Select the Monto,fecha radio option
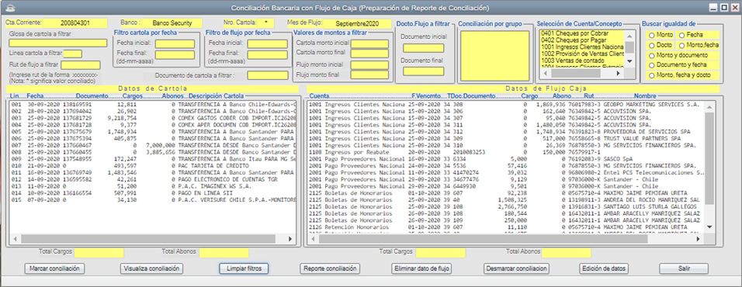The image size is (742, 287). click(x=682, y=46)
